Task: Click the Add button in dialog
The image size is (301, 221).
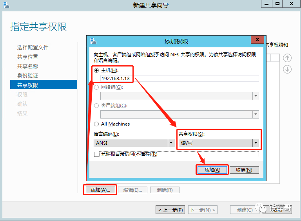Action: (212, 170)
